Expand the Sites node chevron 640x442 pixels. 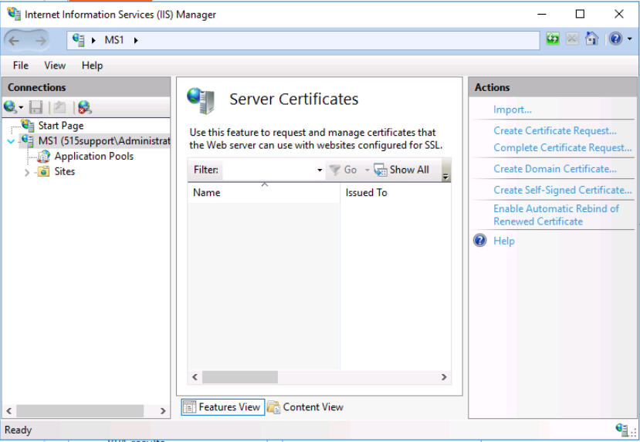point(27,173)
